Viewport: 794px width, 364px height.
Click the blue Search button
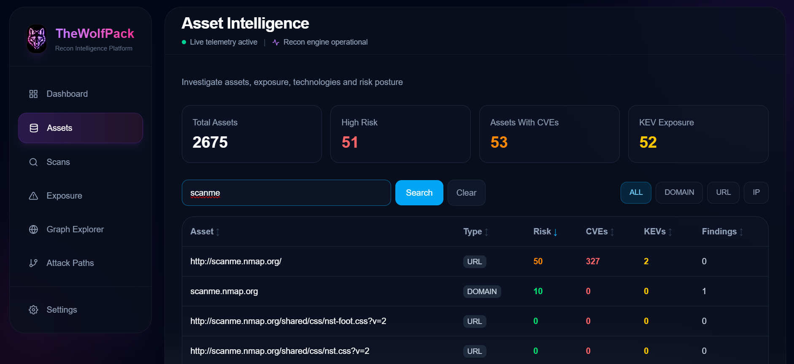click(x=419, y=193)
